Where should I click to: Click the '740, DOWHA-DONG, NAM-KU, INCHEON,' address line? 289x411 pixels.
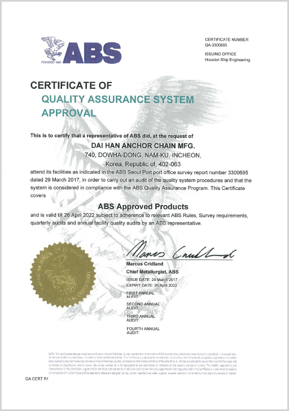click(x=143, y=155)
